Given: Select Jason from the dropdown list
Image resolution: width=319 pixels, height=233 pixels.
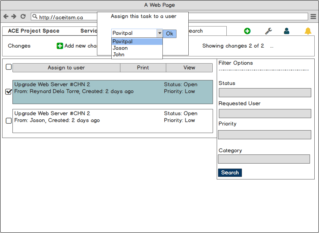Looking at the screenshot, I should tap(120, 48).
